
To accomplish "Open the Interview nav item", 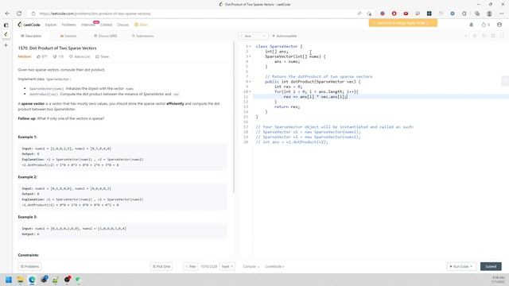I will (x=88, y=25).
